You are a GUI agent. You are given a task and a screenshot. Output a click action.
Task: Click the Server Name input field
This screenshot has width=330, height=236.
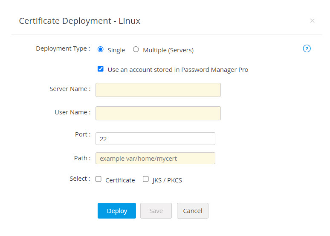(x=158, y=90)
